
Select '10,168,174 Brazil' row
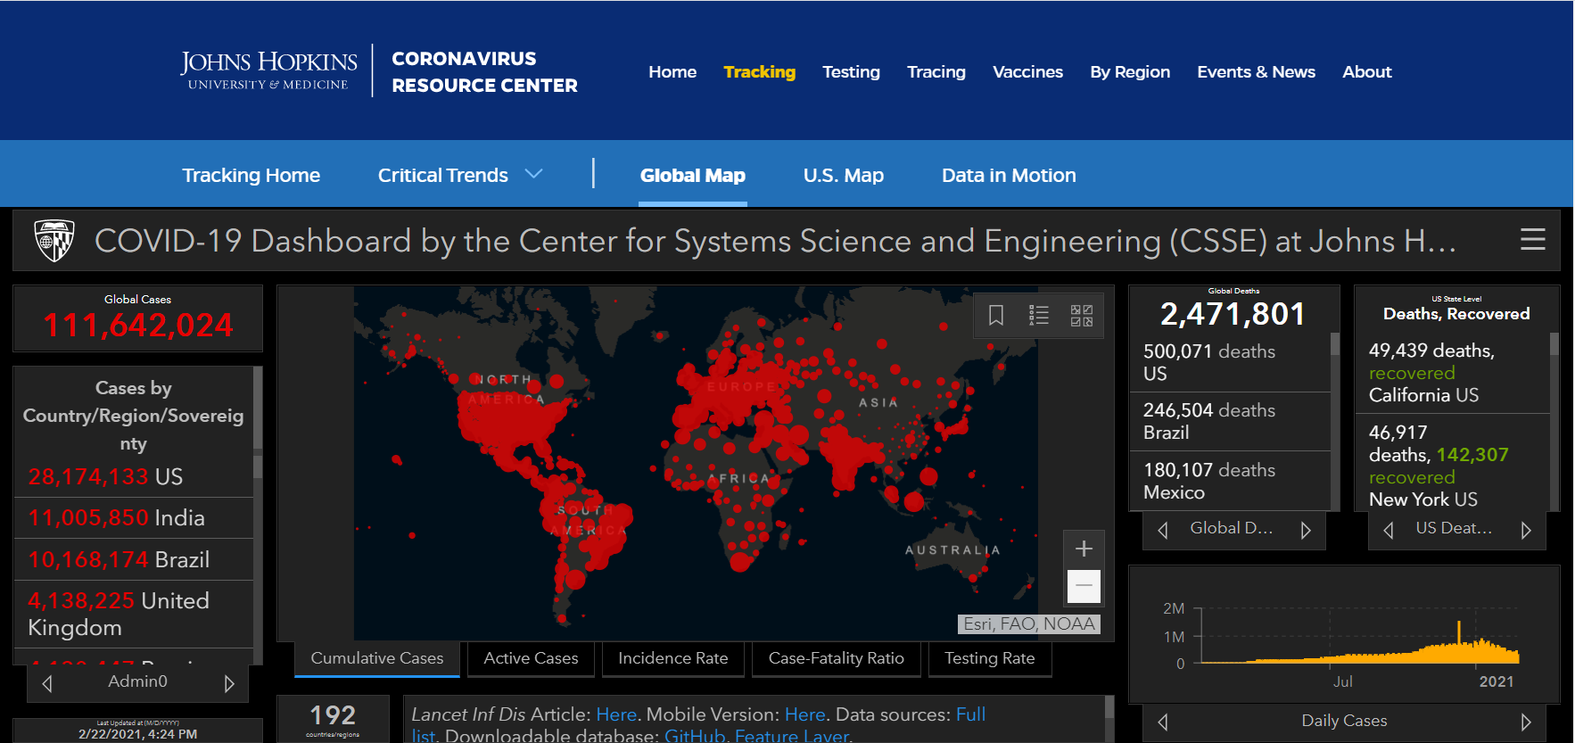pos(134,559)
